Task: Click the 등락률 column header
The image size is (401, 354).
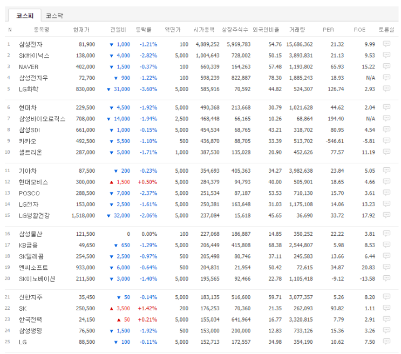Action: click(x=144, y=30)
